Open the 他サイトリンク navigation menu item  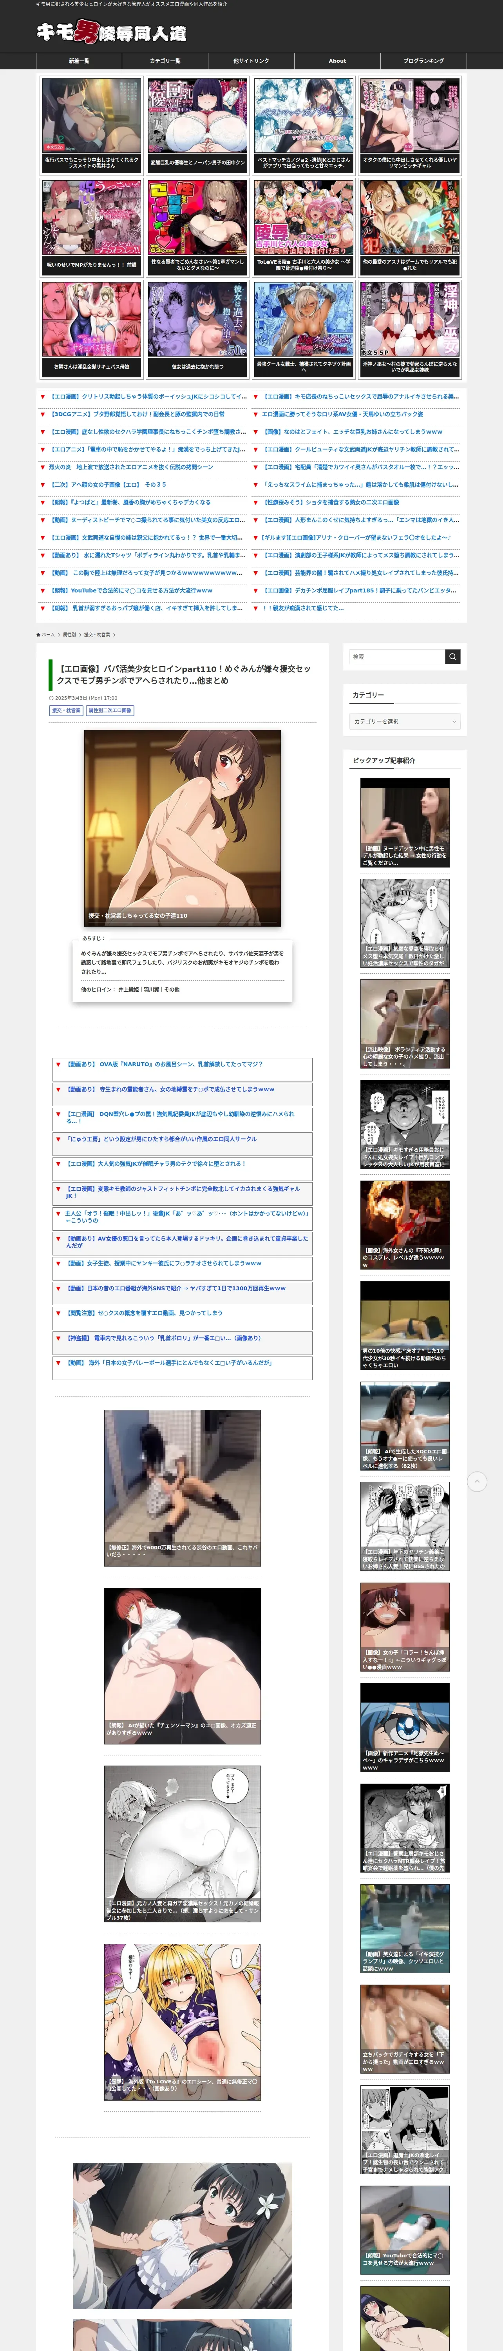(x=251, y=61)
